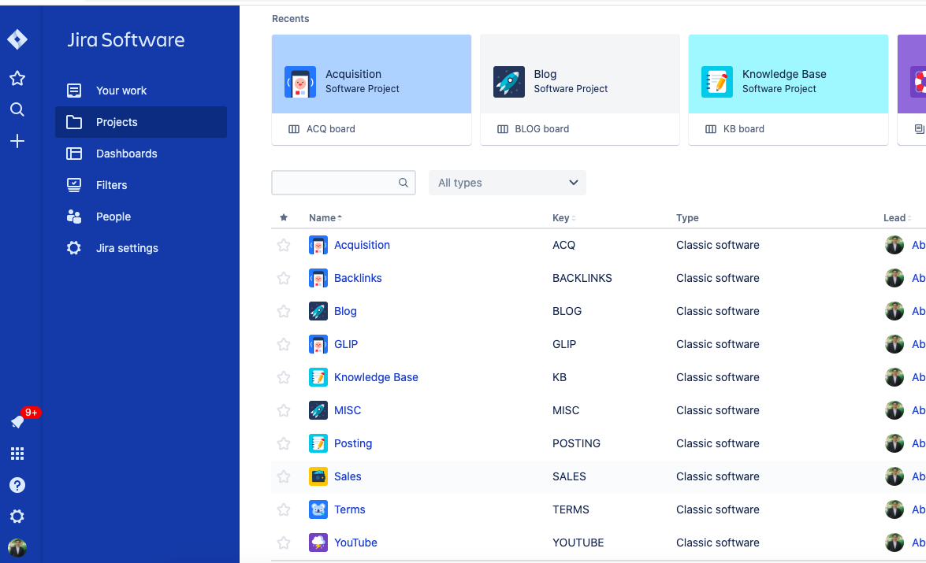
Task: Open People in the navigation
Action: 141,217
